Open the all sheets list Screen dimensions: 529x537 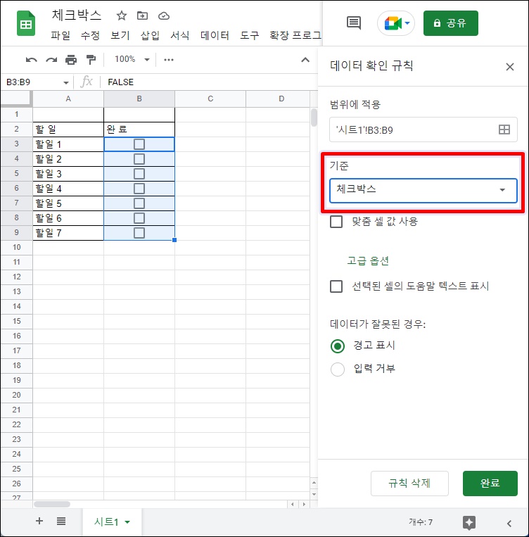coord(61,522)
